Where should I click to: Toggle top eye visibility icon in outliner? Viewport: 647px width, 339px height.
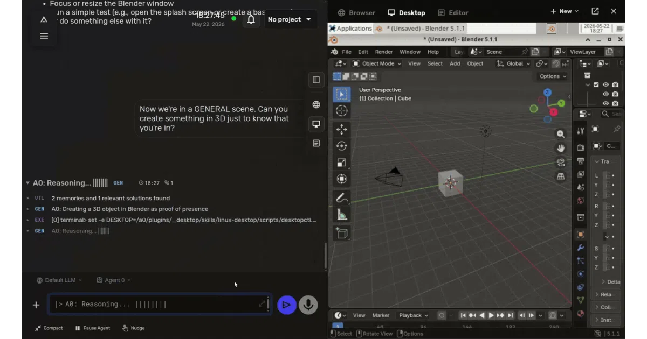(x=605, y=84)
